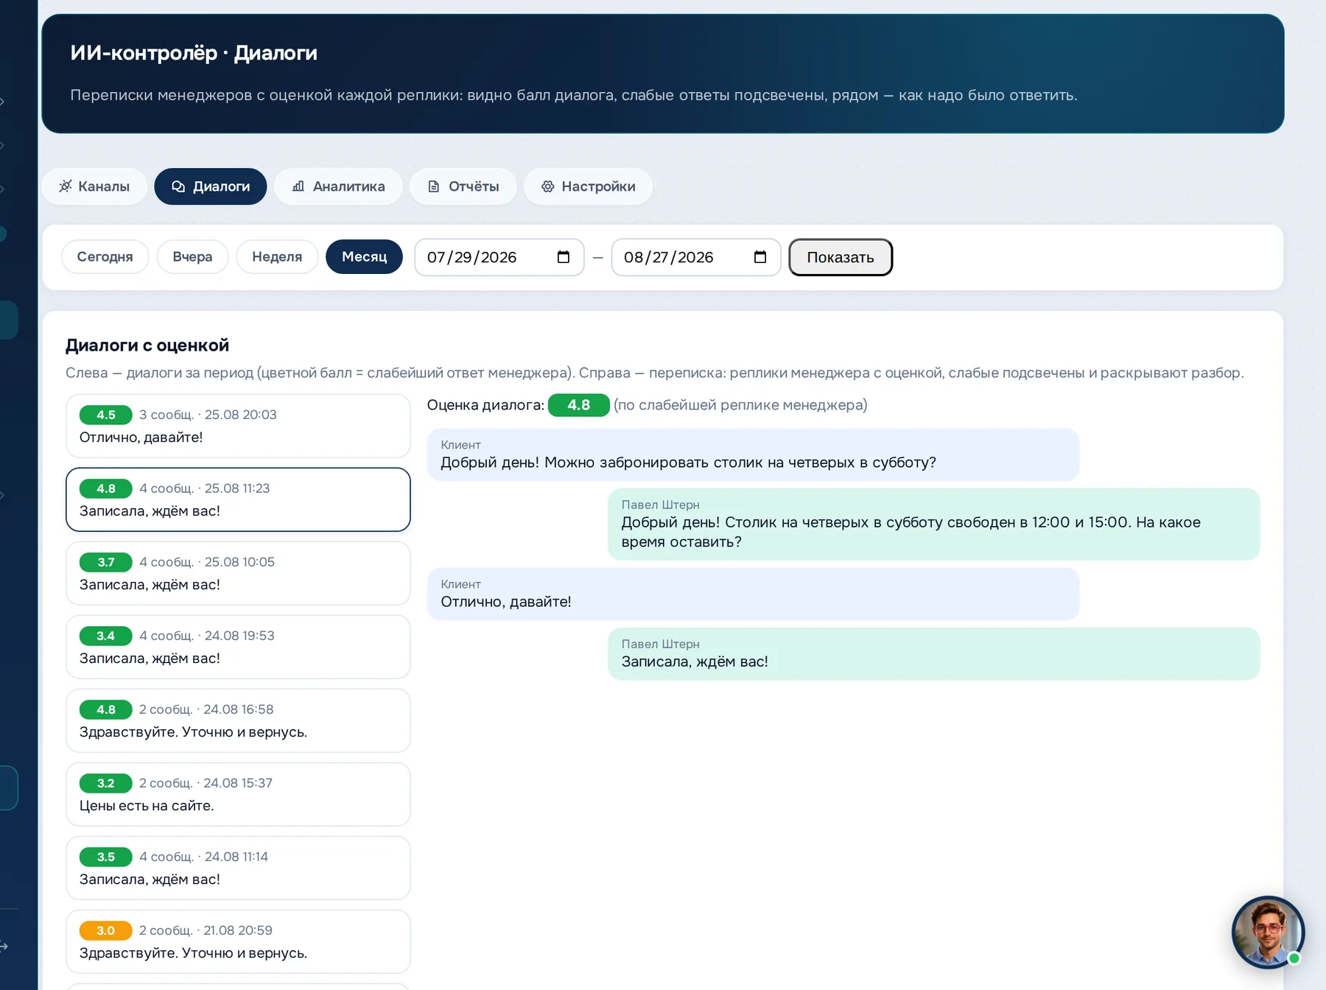Click the 'Диалоги с оценкой' heading
The width and height of the screenshot is (1326, 990).
pyautogui.click(x=147, y=345)
